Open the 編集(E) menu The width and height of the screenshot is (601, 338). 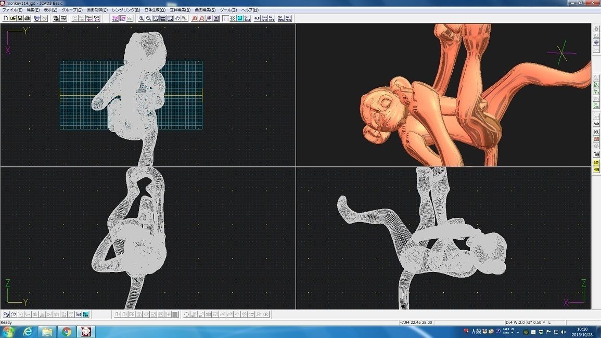[x=33, y=10]
